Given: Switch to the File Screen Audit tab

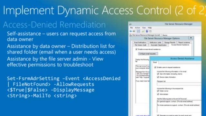Looking at the screenshot, I should tap(141, 45).
